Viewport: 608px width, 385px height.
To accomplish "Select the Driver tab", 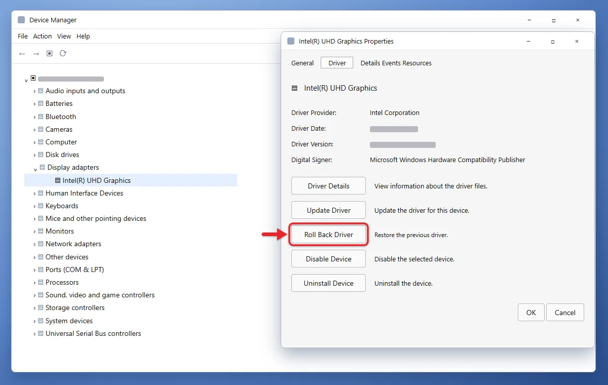I will tap(337, 63).
